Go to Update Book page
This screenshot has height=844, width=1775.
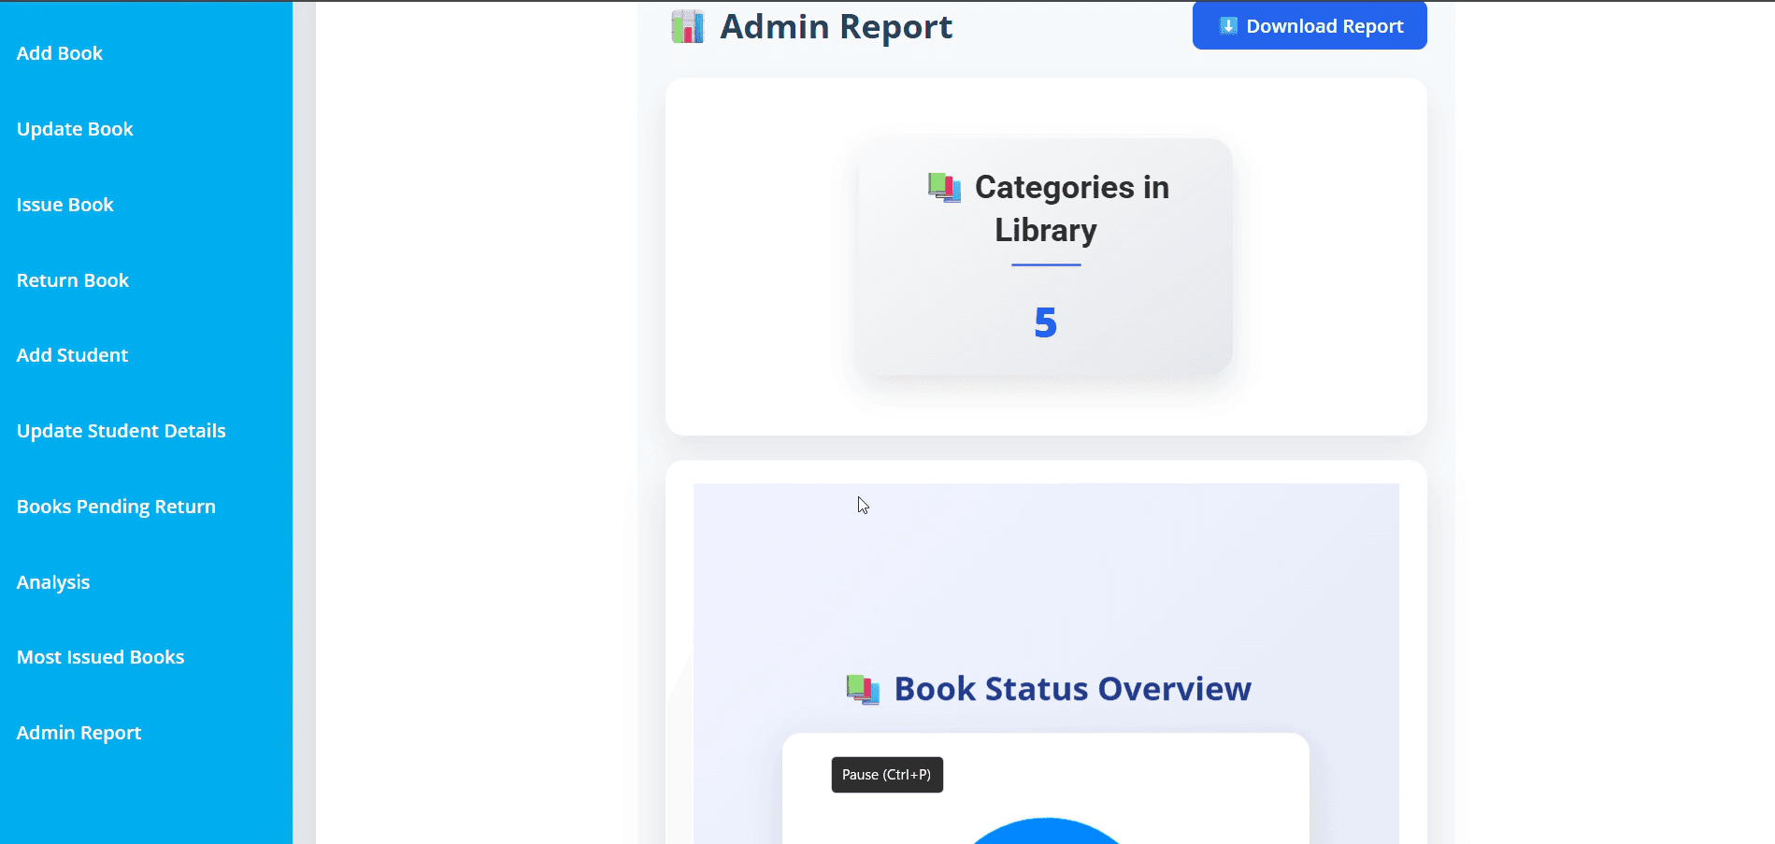point(75,129)
